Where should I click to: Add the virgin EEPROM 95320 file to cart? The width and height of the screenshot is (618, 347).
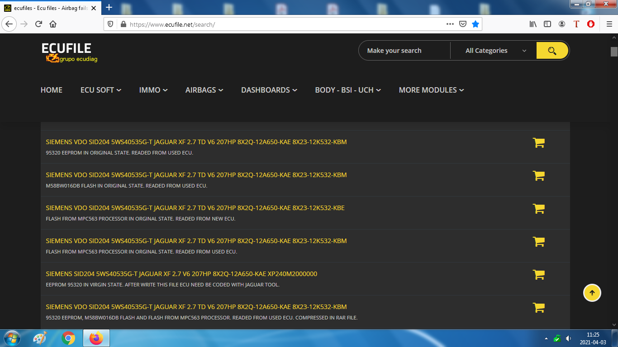pyautogui.click(x=538, y=275)
